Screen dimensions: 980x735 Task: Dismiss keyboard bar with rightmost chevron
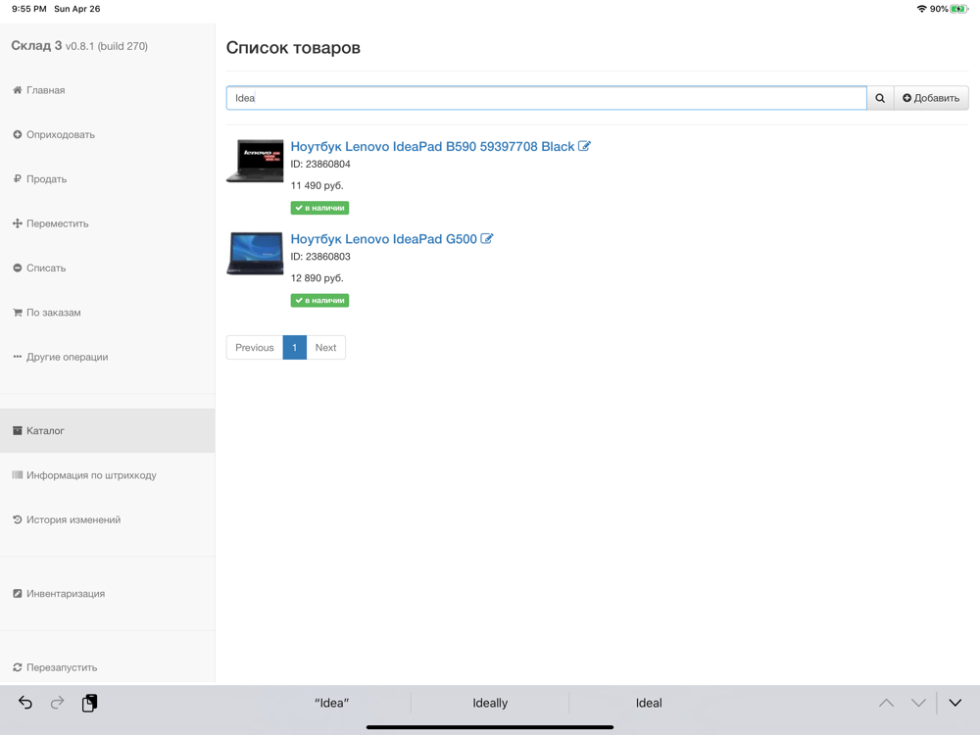955,703
